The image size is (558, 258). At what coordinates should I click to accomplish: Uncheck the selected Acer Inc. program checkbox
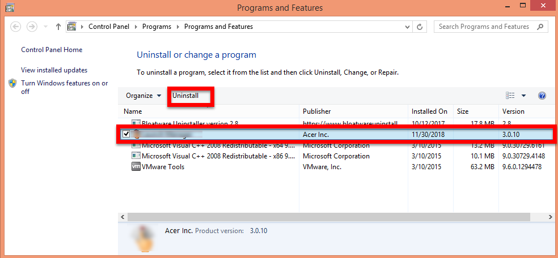(126, 134)
